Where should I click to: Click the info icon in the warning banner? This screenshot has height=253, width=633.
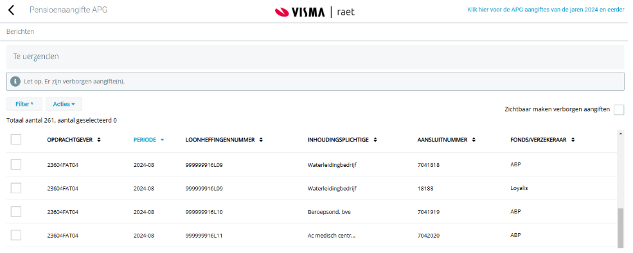[x=15, y=82]
